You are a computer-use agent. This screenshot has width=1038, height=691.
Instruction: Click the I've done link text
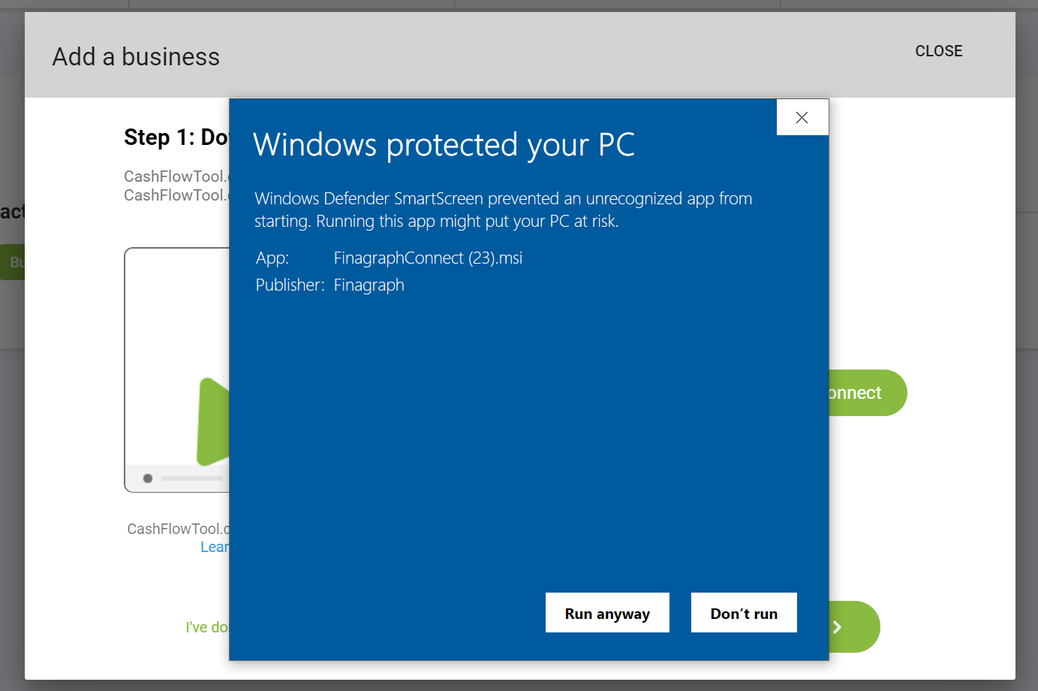point(207,627)
